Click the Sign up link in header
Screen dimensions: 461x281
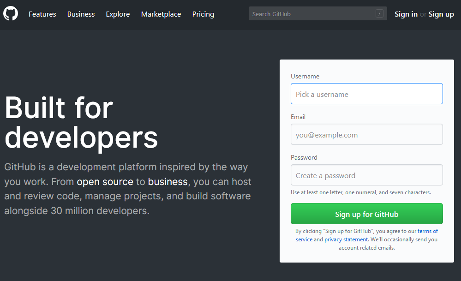click(x=441, y=14)
